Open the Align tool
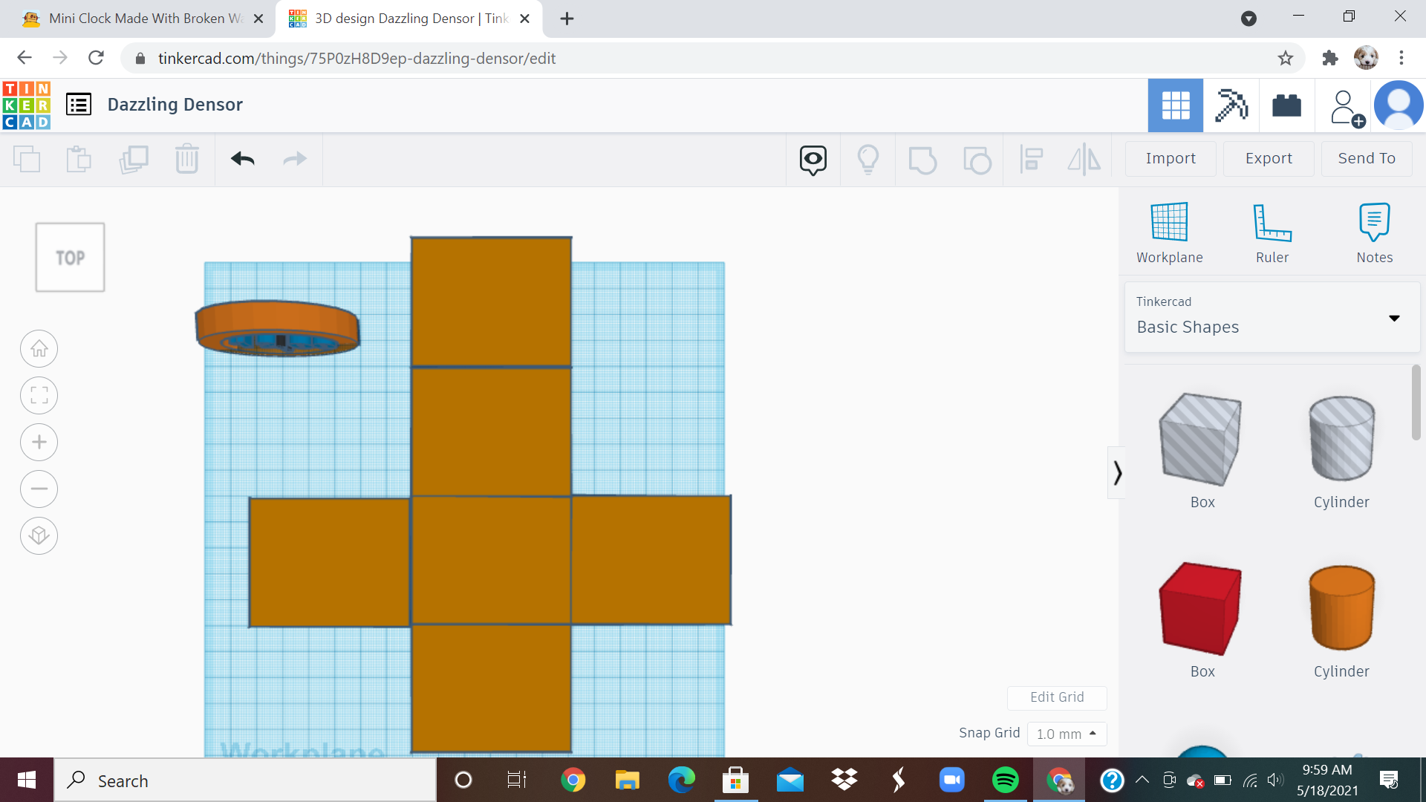 click(x=1031, y=159)
